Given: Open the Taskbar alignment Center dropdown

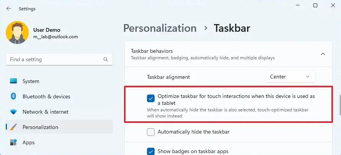Looking at the screenshot, I should (x=290, y=77).
